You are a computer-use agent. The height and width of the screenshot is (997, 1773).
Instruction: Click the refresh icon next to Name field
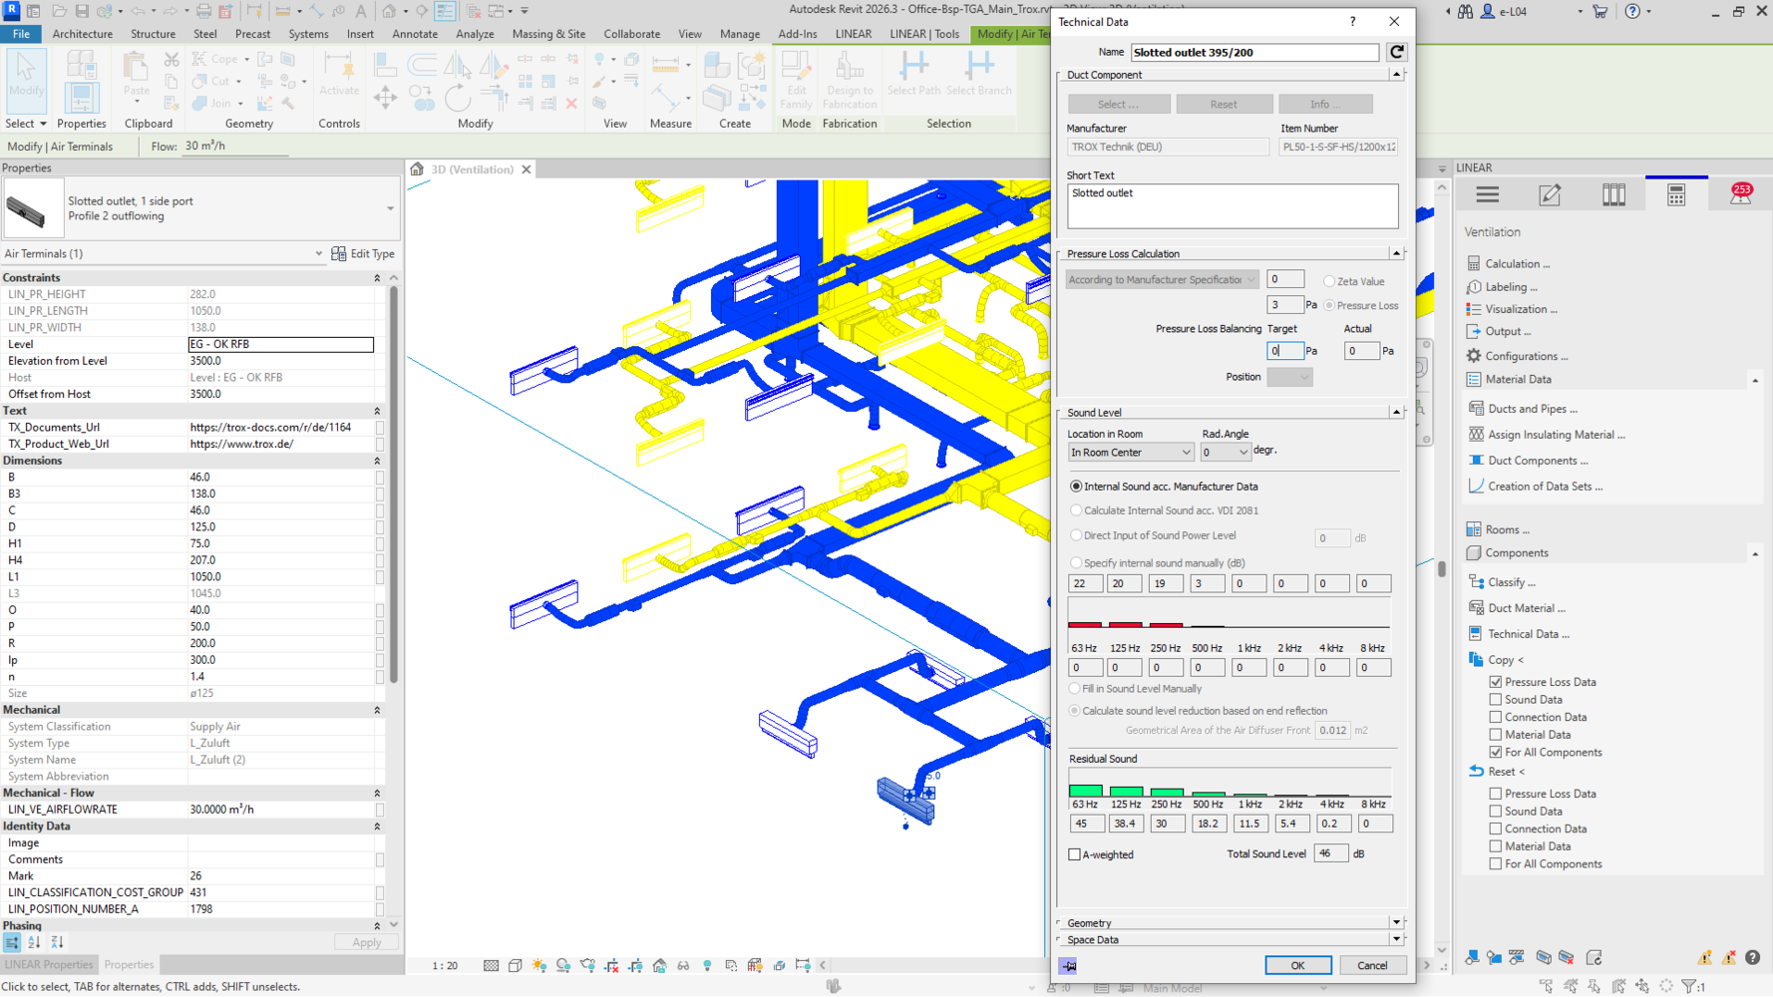tap(1396, 52)
